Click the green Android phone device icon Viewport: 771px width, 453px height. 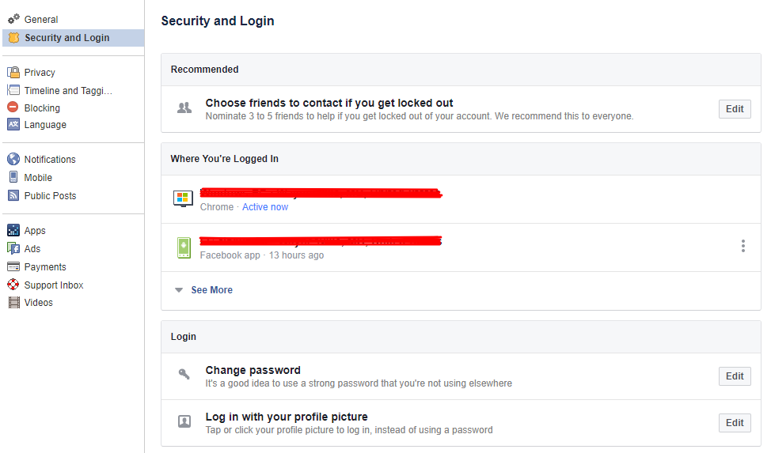(x=184, y=247)
